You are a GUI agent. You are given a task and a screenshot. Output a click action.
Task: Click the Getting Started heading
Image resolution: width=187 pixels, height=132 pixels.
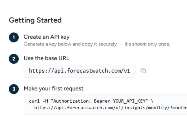coord(35,20)
